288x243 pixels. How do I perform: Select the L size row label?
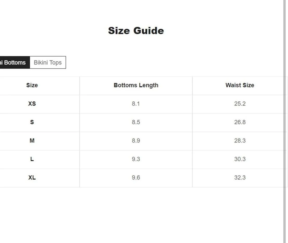[x=32, y=159]
